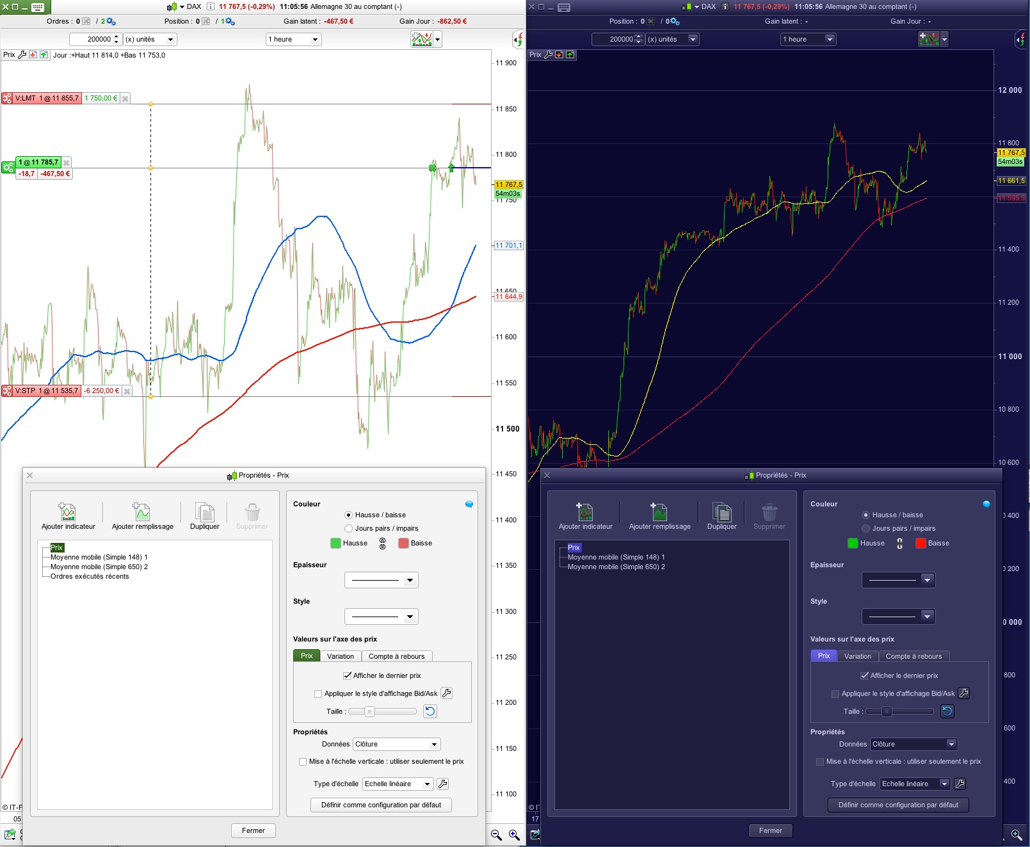
Task: Open the Epaisseur line thickness dropdown in the light dialog
Action: pyautogui.click(x=382, y=580)
